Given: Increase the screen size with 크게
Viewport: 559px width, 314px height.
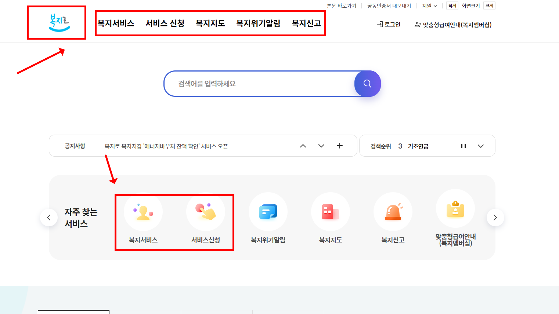Looking at the screenshot, I should click(x=489, y=6).
